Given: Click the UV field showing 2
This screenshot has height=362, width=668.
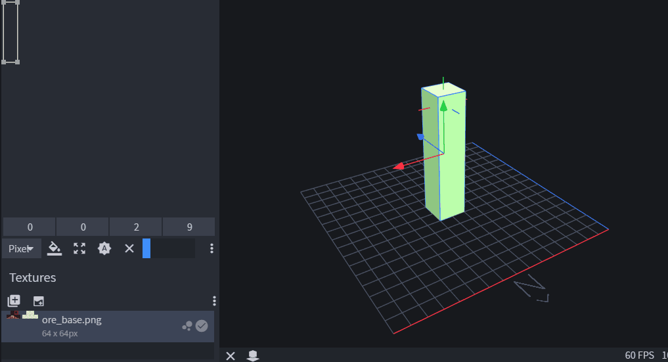Looking at the screenshot, I should click(x=136, y=227).
